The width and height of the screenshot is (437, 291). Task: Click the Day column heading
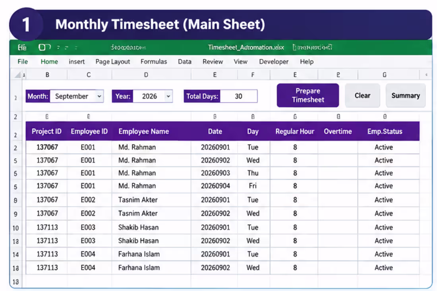(x=253, y=131)
